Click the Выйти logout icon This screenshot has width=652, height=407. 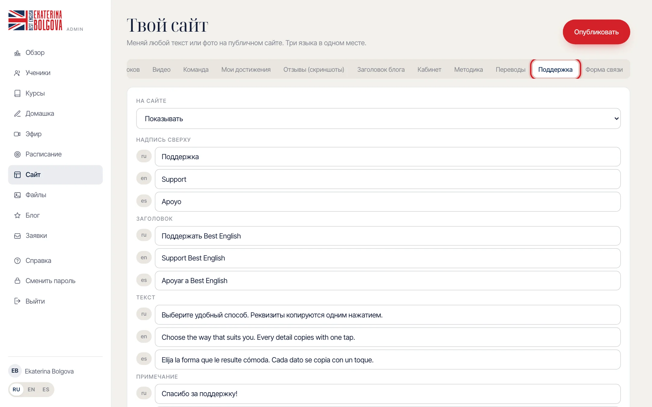(x=17, y=301)
